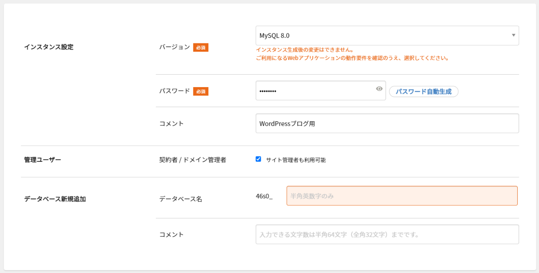Click the データベース名 input field
539x273 pixels.
pos(402,195)
